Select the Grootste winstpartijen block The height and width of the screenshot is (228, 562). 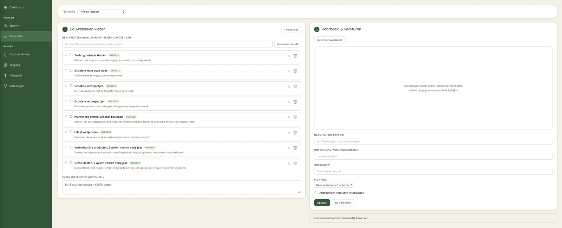click(x=71, y=86)
